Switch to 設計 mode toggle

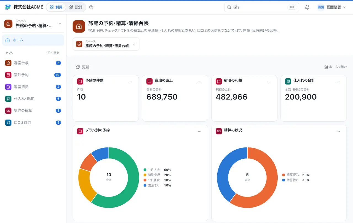click(x=76, y=7)
